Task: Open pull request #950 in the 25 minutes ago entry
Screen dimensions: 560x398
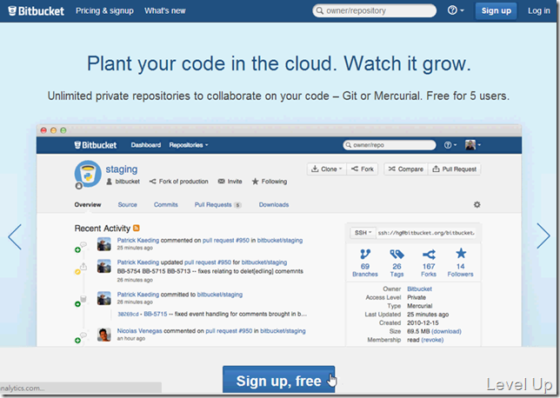Action: click(x=226, y=240)
